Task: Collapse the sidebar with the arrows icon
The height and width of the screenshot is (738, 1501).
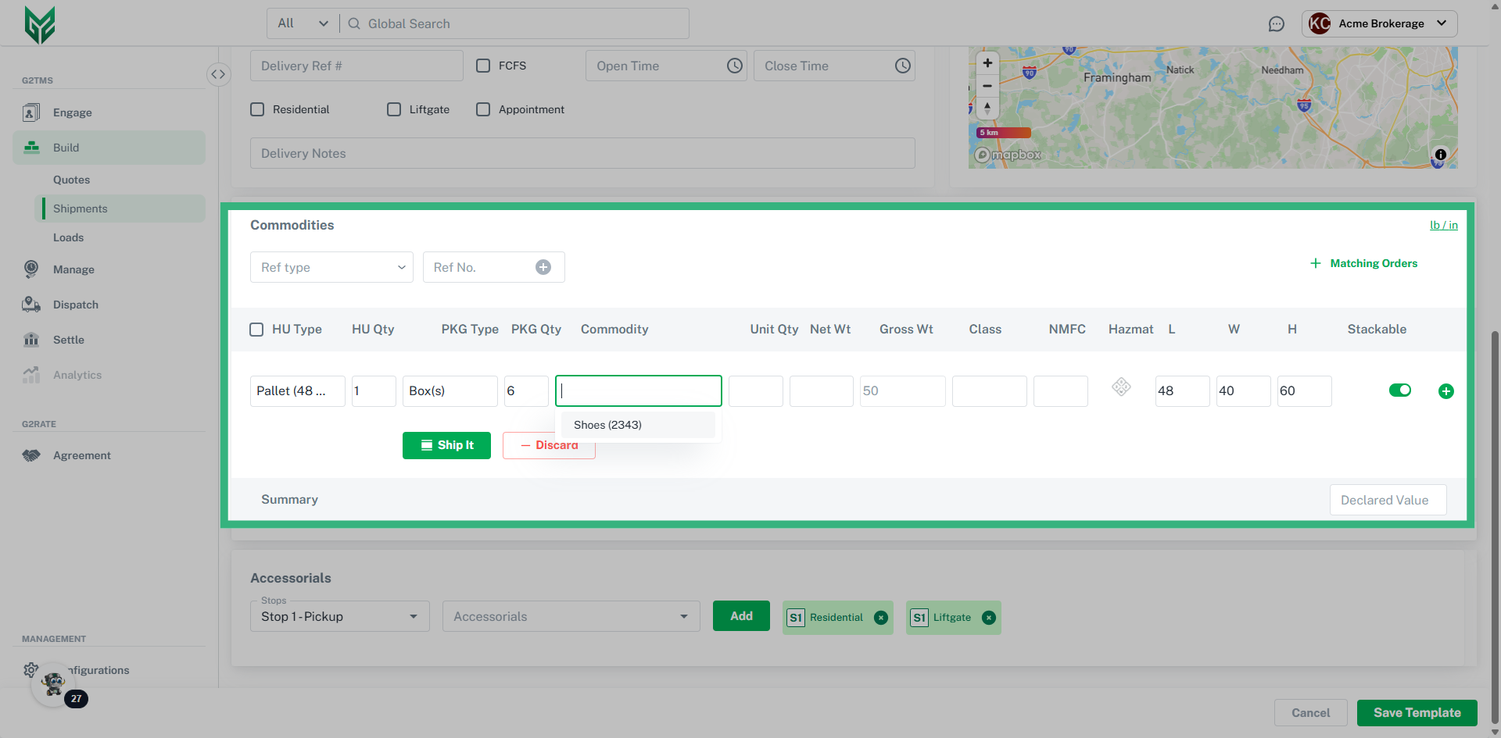Action: pos(218,74)
